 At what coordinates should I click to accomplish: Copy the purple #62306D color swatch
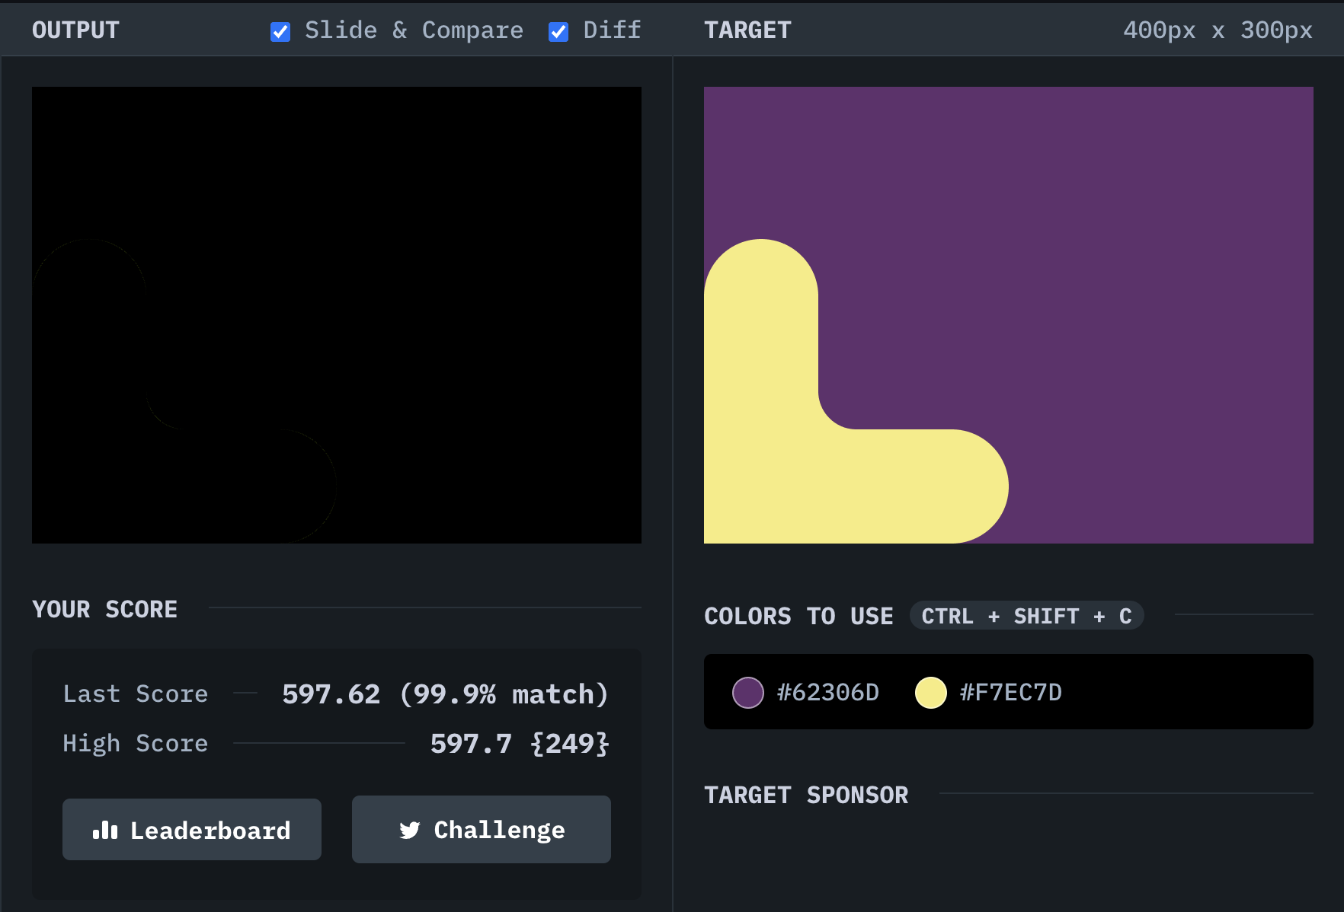coord(748,693)
